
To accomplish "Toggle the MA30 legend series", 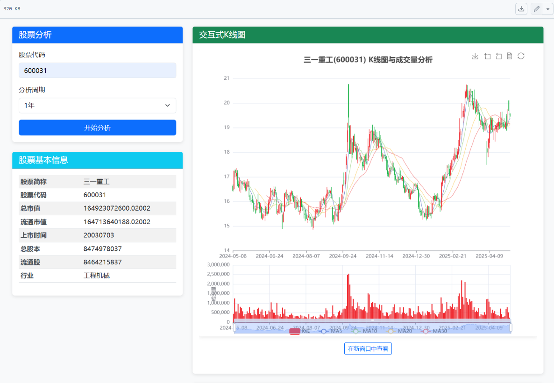I will click(434, 331).
